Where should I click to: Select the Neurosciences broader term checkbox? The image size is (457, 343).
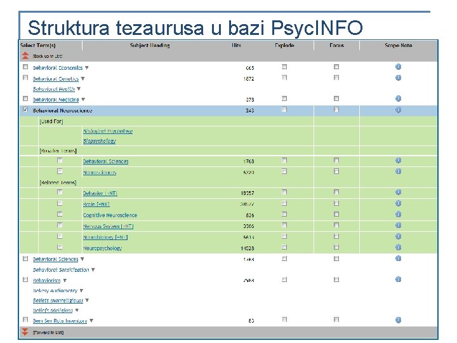[60, 171]
